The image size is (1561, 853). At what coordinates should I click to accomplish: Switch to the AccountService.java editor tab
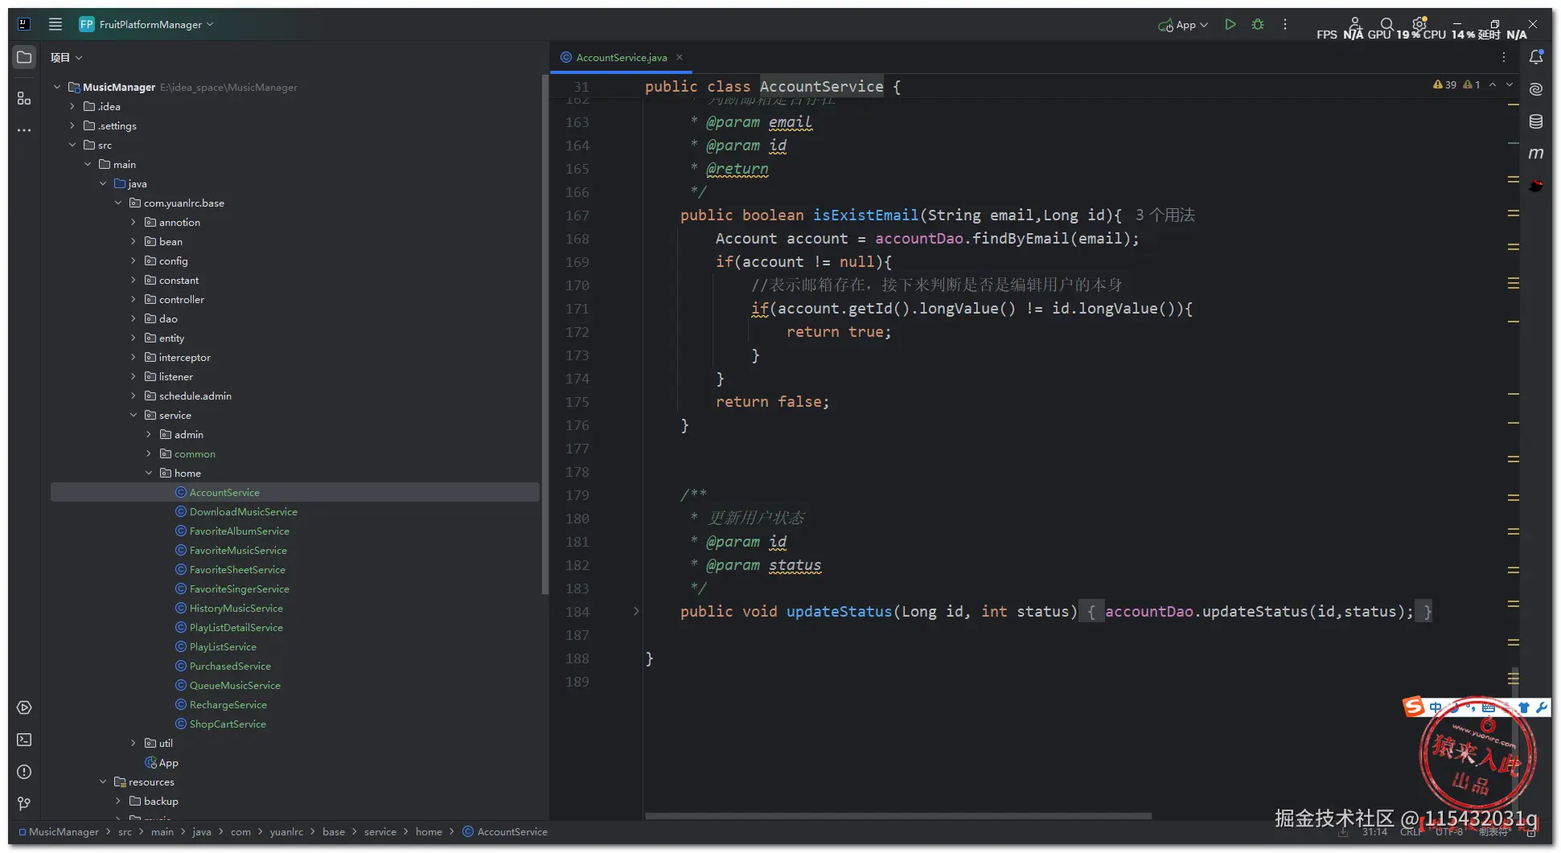pyautogui.click(x=621, y=57)
